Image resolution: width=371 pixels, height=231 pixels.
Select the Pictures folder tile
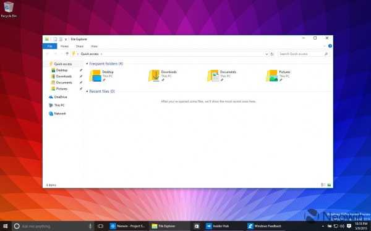click(x=278, y=75)
